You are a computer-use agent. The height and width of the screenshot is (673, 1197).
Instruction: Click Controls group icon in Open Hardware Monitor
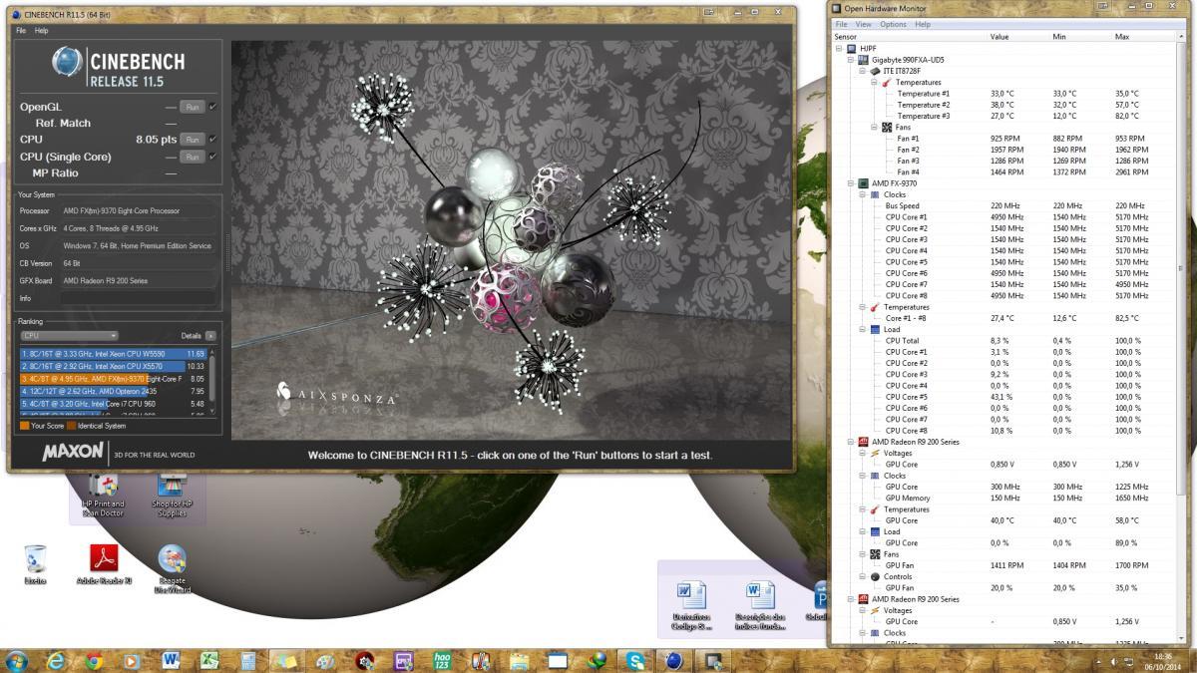click(875, 576)
